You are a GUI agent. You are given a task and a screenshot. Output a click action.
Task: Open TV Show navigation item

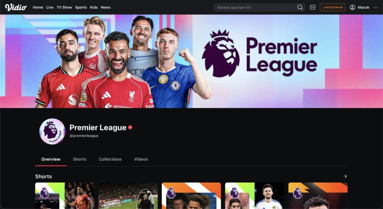tap(64, 7)
